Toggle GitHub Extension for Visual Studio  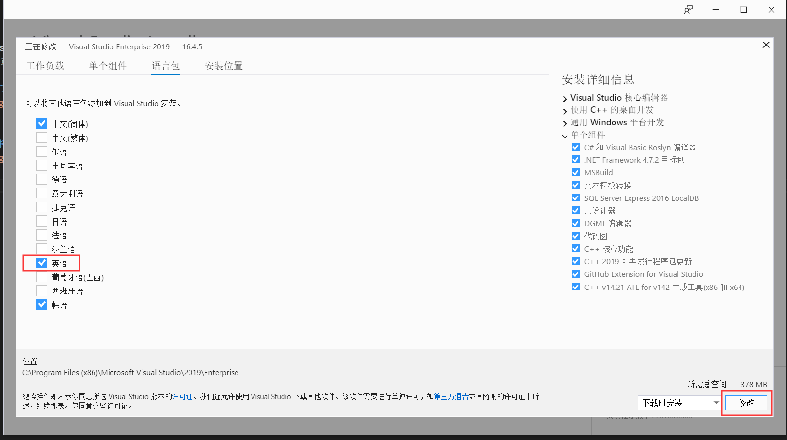pos(576,274)
